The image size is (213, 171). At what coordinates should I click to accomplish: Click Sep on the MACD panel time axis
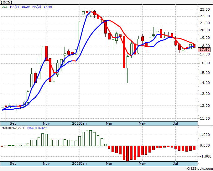(13, 163)
